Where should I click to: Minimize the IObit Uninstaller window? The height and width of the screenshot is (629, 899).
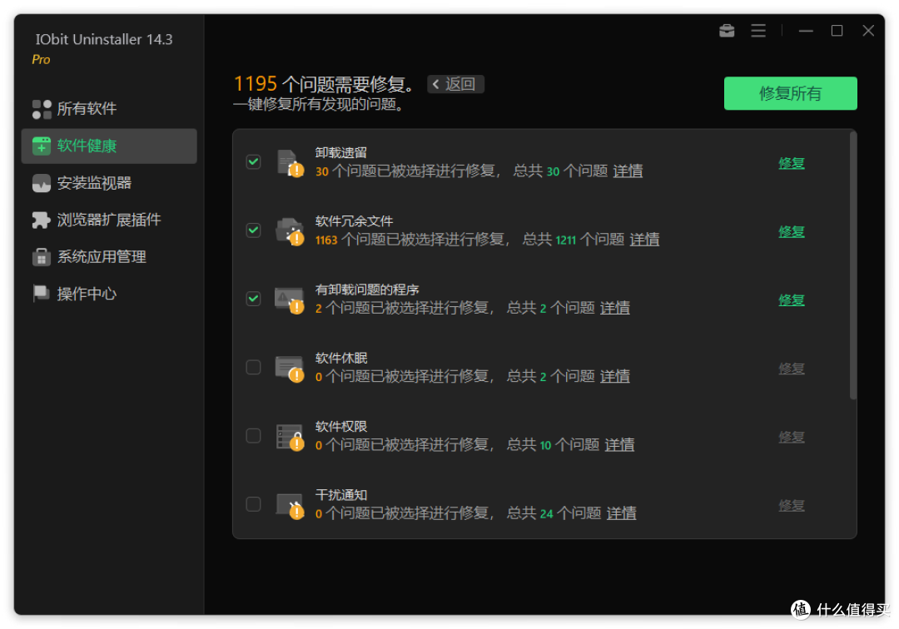click(x=806, y=31)
